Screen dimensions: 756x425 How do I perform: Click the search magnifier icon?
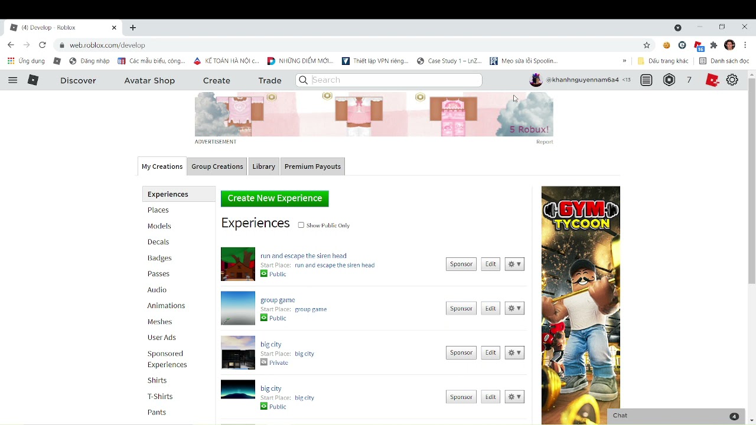pos(304,80)
